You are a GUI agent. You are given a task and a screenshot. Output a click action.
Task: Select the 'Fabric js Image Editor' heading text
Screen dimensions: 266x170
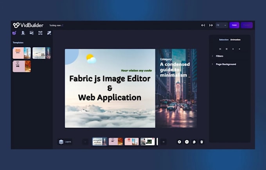pos(110,79)
